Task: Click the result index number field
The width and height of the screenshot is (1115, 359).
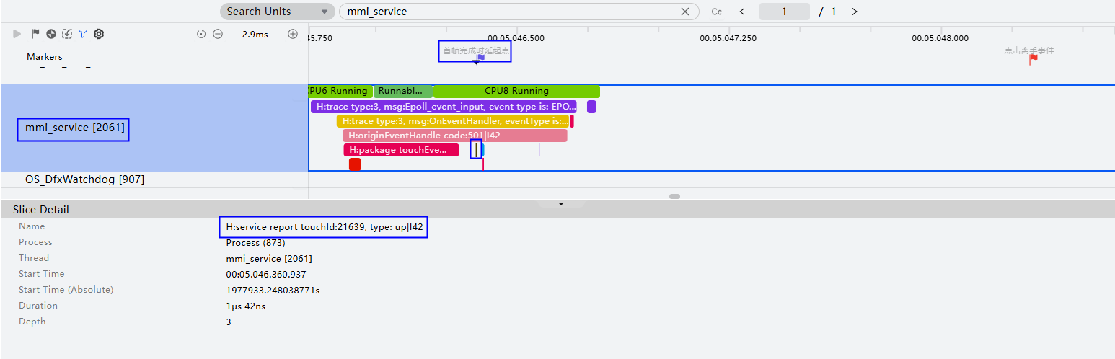Action: click(785, 12)
